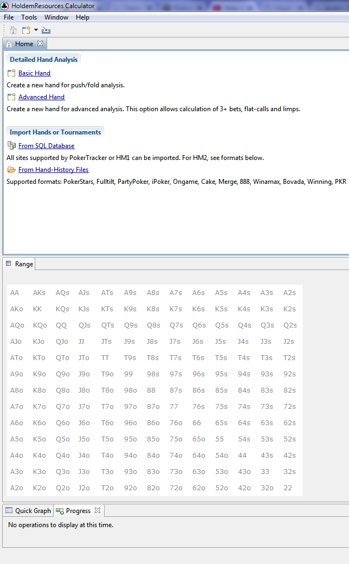Open the Help menu
Screen dimensions: 349x564
pyautogui.click(x=82, y=17)
